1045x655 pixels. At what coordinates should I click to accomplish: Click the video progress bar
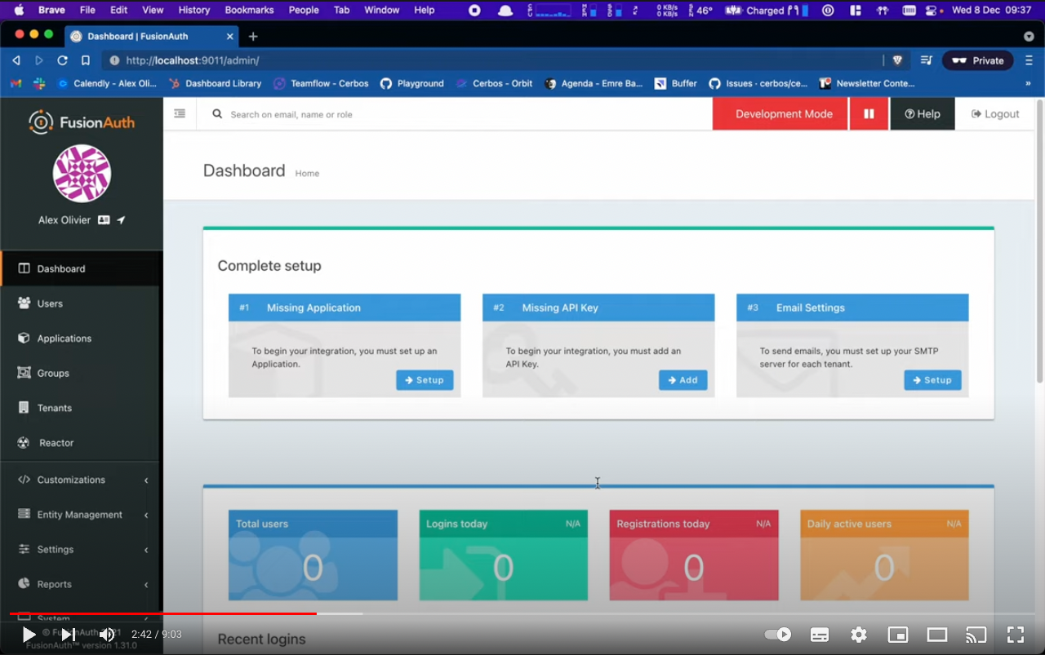click(522, 613)
